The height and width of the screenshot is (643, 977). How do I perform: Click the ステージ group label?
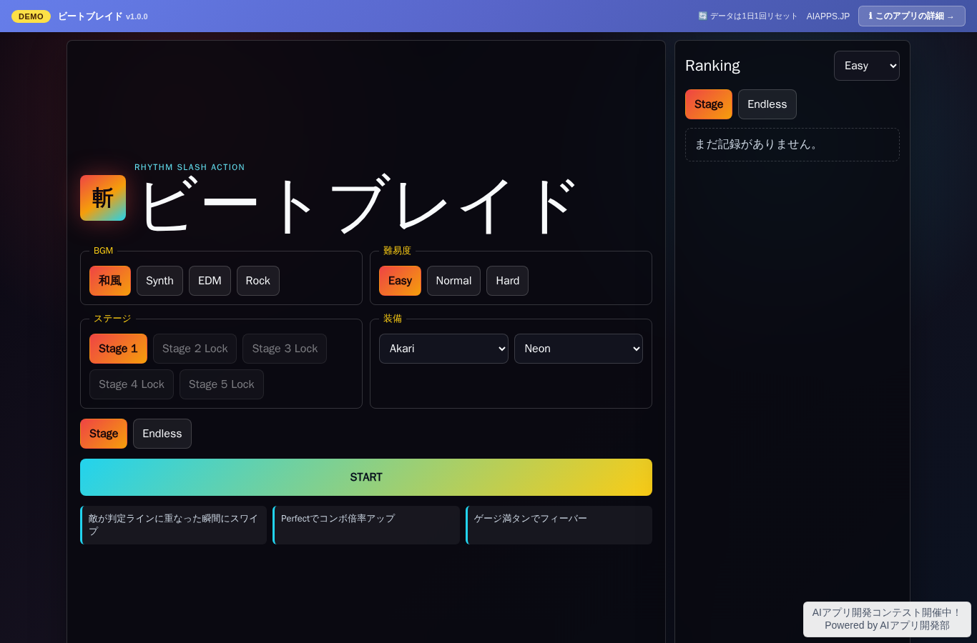[112, 319]
